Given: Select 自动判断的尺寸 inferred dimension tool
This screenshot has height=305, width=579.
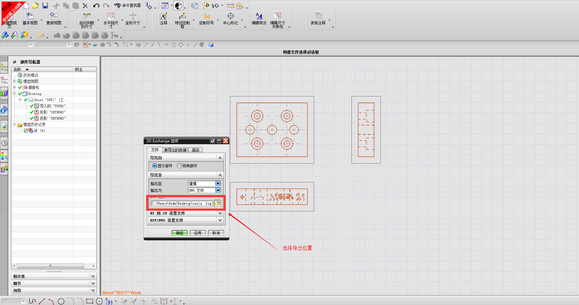Looking at the screenshot, I should (87, 20).
